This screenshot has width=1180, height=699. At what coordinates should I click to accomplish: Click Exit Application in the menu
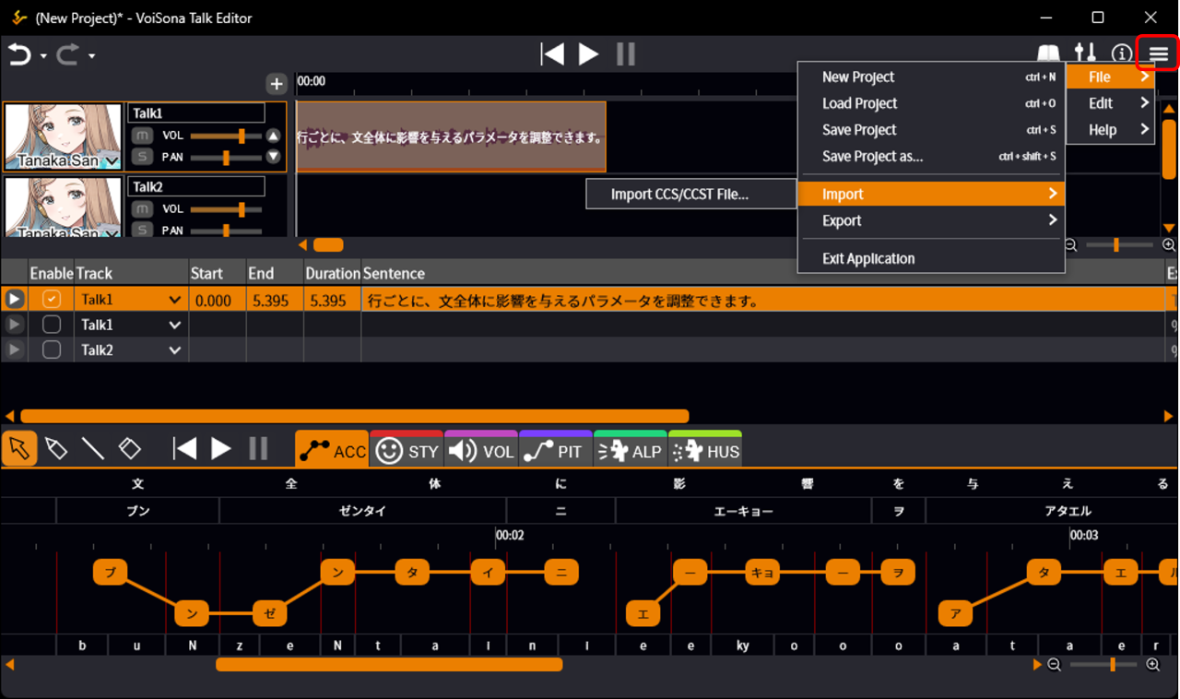(x=868, y=258)
